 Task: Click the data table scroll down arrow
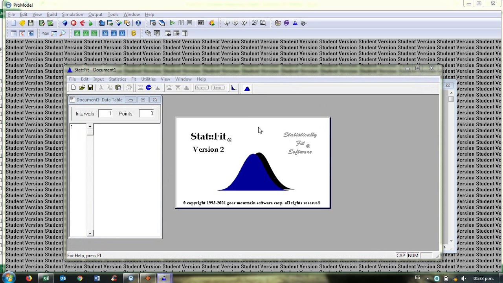tap(90, 233)
